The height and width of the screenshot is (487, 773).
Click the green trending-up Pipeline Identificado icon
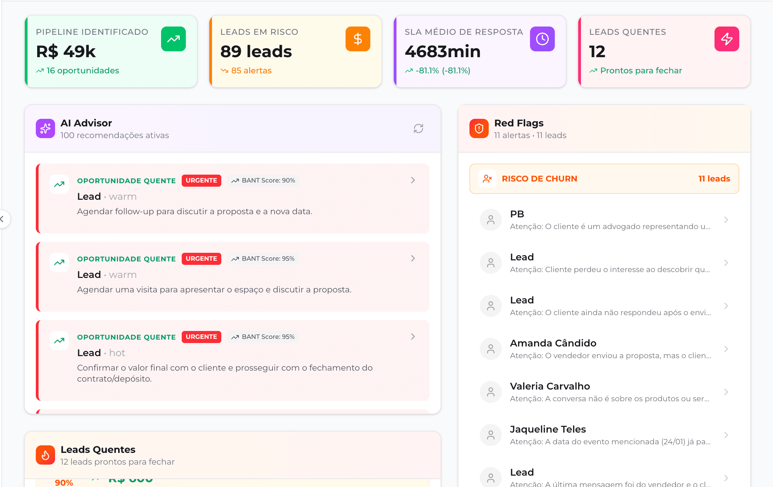click(x=173, y=39)
